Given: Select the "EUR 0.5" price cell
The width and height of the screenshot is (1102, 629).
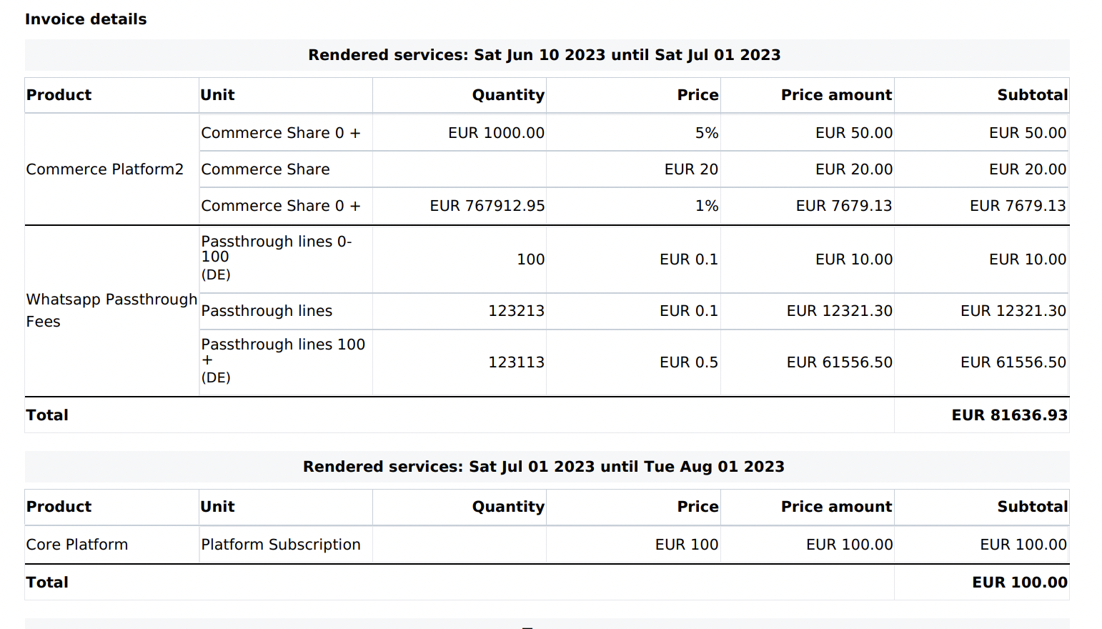Looking at the screenshot, I should pyautogui.click(x=688, y=362).
